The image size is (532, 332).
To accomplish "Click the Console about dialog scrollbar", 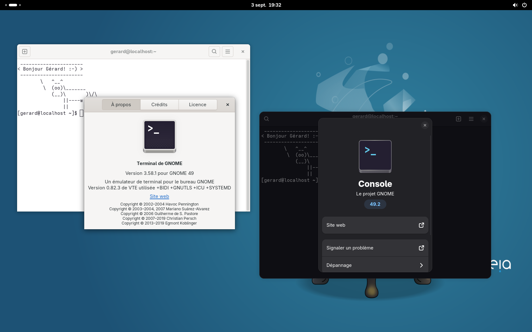I will pos(431,185).
